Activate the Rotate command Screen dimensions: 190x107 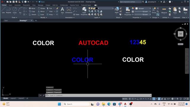(x=41, y=8)
